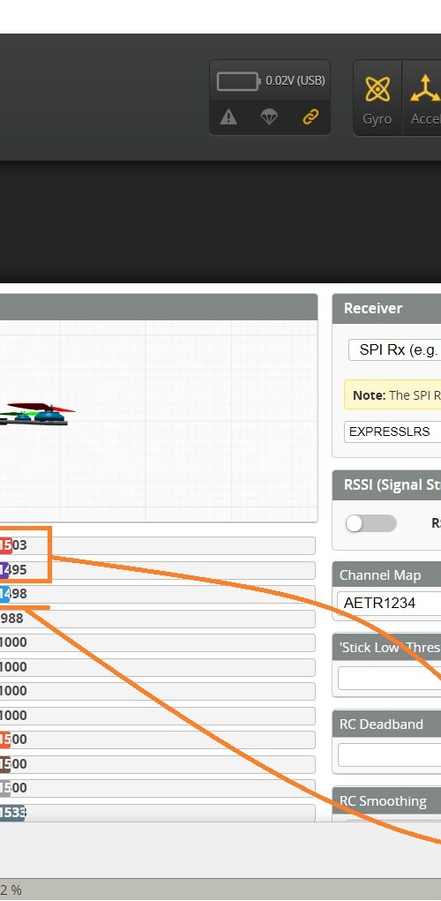Click the purple 1495 pitch channel bar

coord(157,570)
